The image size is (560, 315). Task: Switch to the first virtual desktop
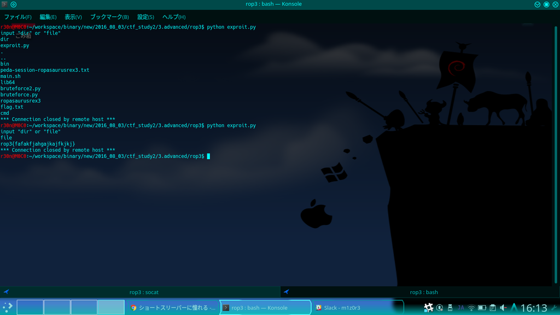tap(30, 307)
